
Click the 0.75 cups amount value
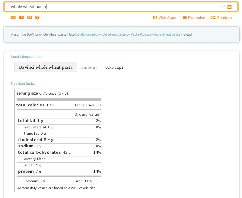point(115,67)
